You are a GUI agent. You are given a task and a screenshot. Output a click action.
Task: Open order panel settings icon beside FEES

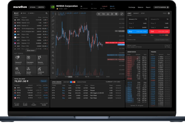[169, 13]
